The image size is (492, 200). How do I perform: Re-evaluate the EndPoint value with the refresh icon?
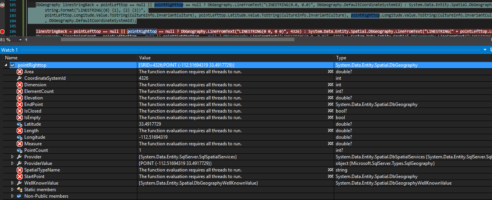[330, 104]
